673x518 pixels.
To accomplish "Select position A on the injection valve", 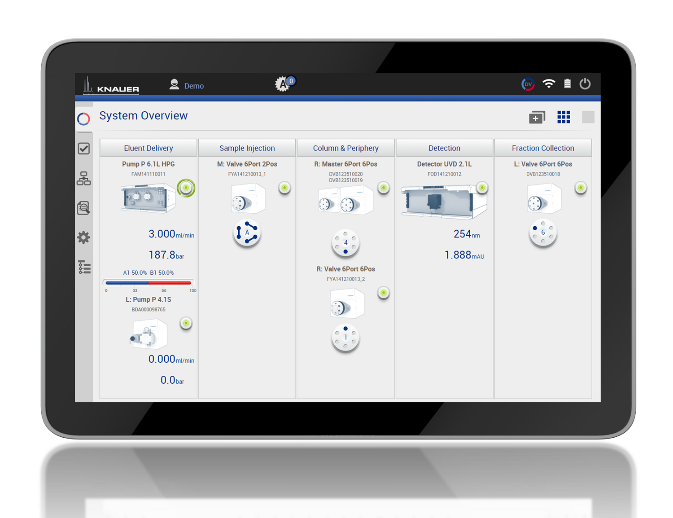I will 247,233.
